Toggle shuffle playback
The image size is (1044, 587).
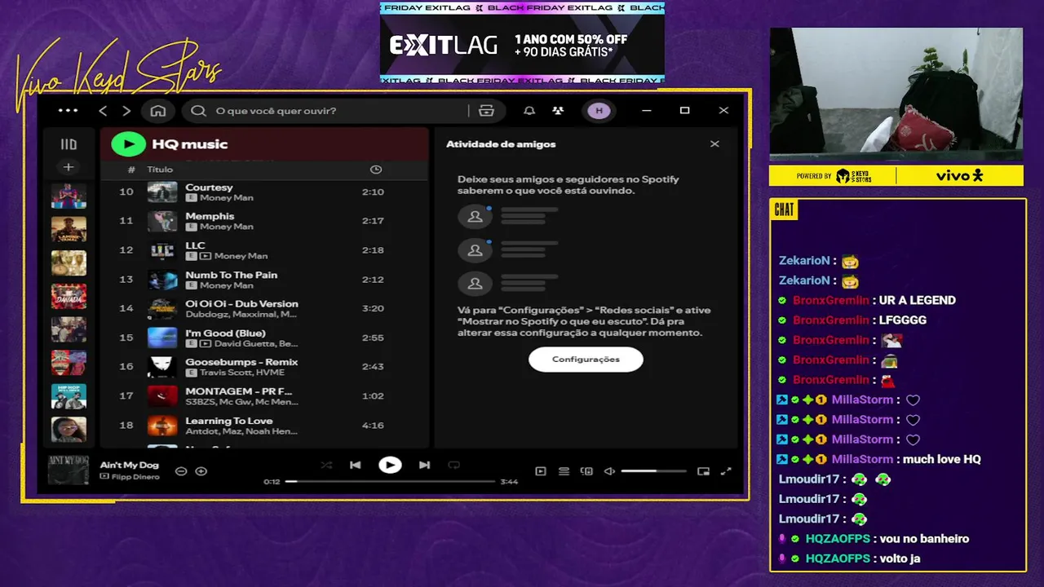point(326,465)
